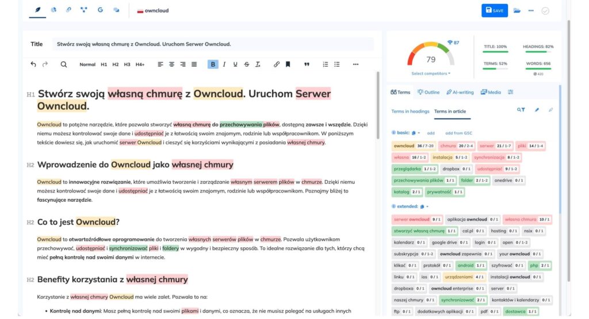Open top-right three-dots menu beside Save
Viewport: 589px width, 319px height.
(x=531, y=10)
